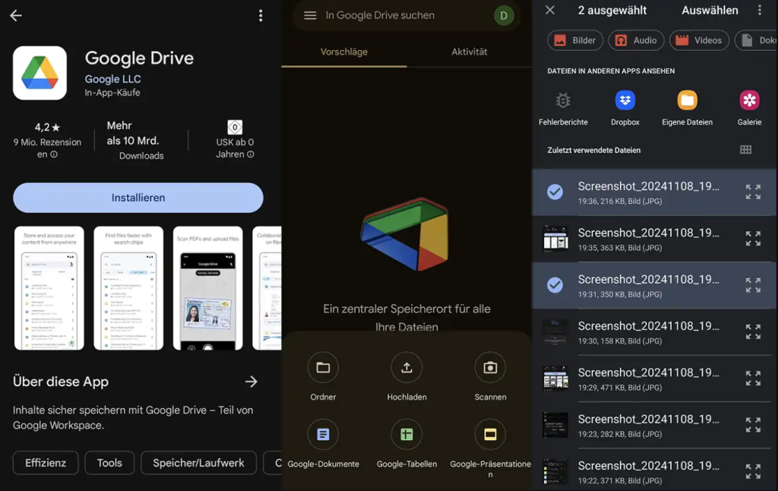778x491 pixels.
Task: Open Dropbox under other apps
Action: tap(625, 100)
